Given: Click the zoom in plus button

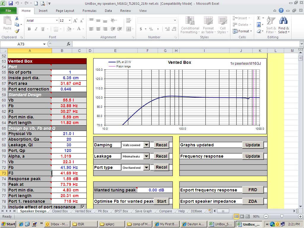Looking at the screenshot, I should coord(300,216).
